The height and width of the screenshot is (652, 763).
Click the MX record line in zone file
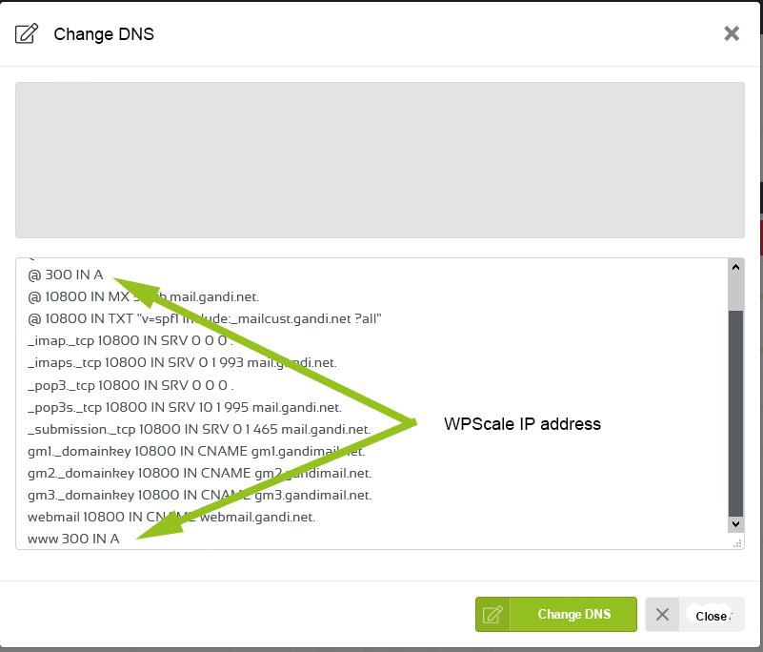143,296
